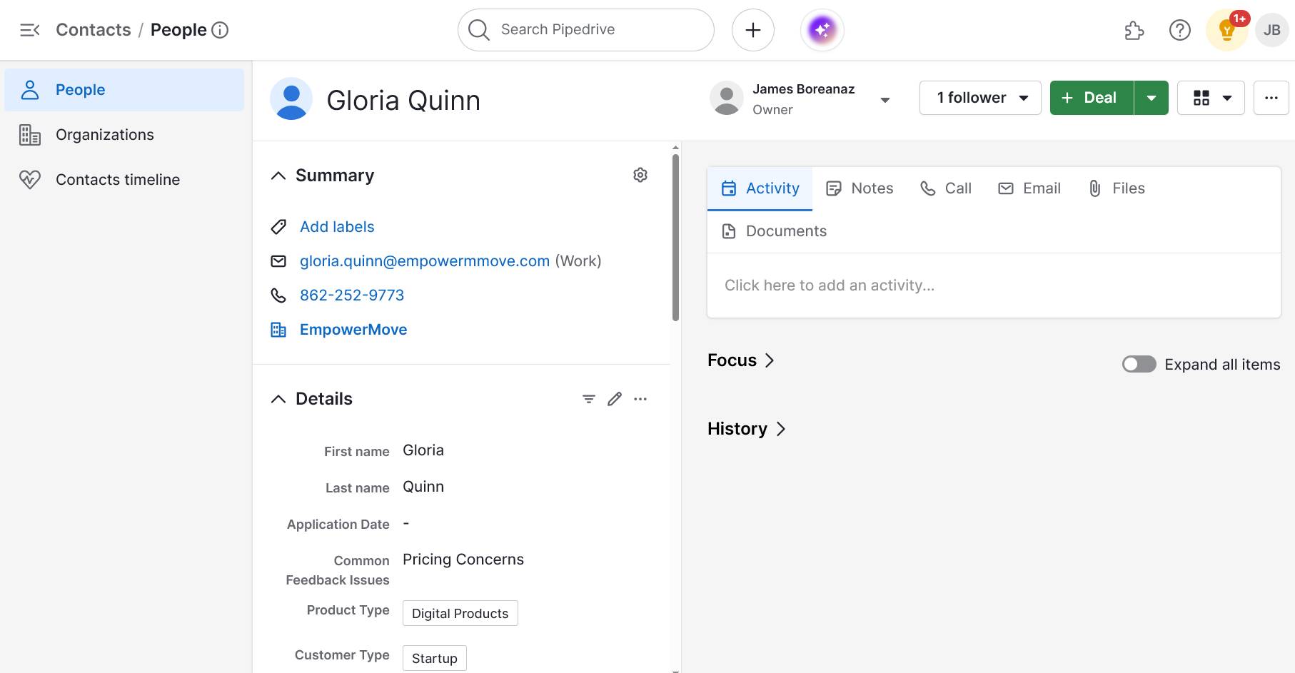Open the Pipedrive AI assistant sparkles icon
This screenshot has width=1295, height=673.
[x=822, y=29]
